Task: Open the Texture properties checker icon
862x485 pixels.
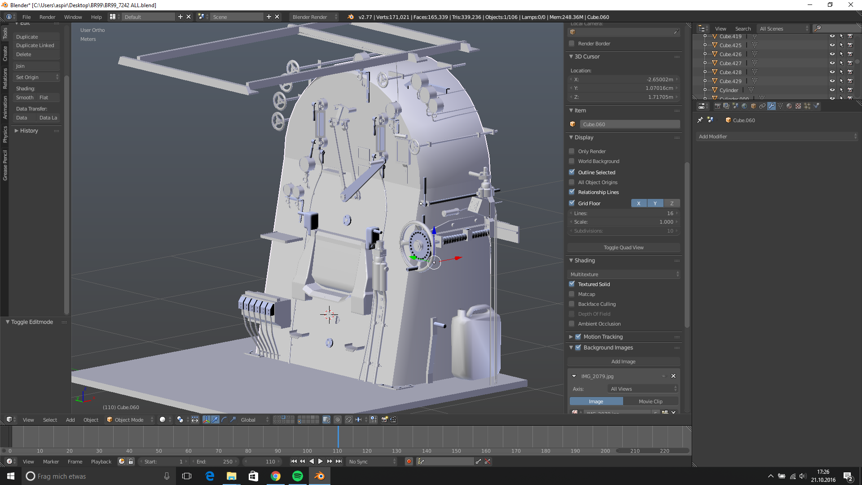Action: point(798,106)
